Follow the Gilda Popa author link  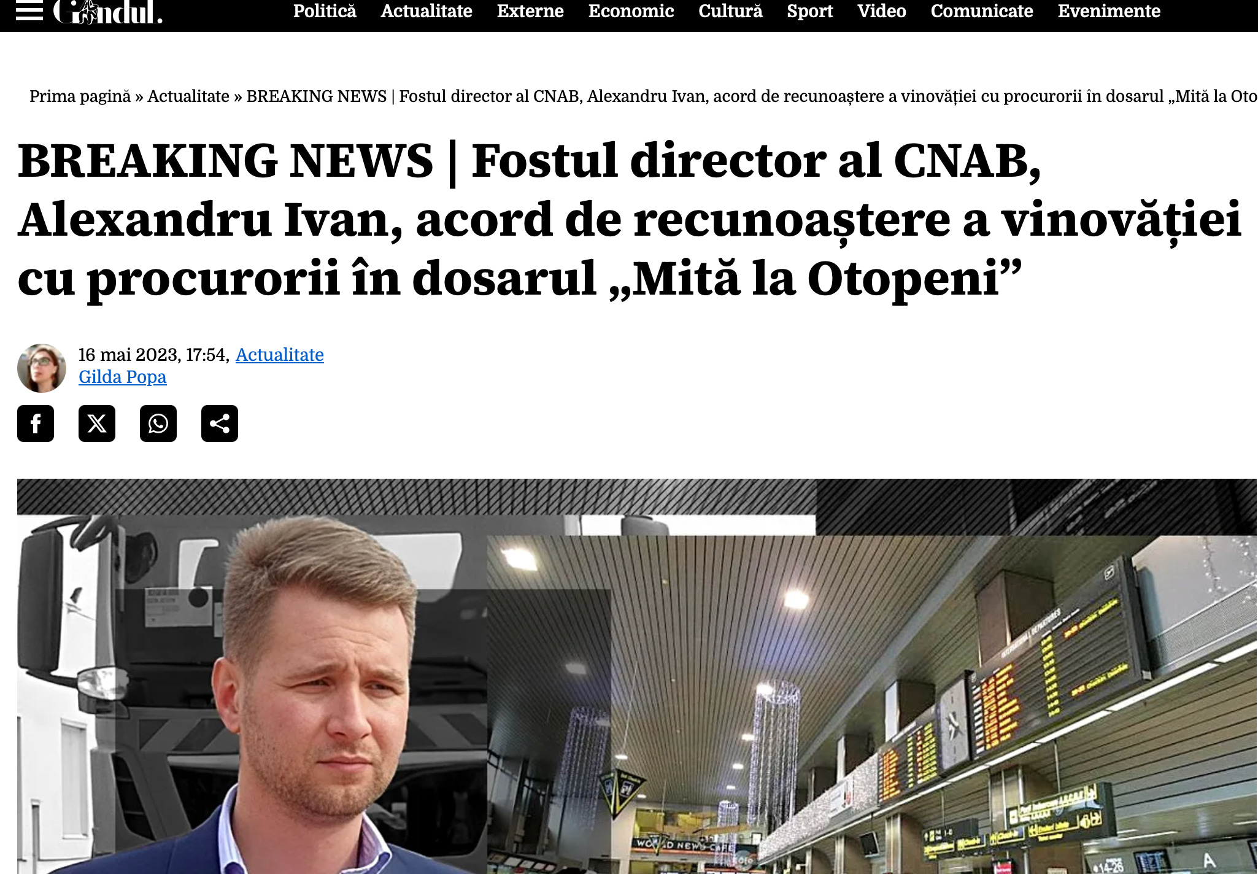coord(123,377)
